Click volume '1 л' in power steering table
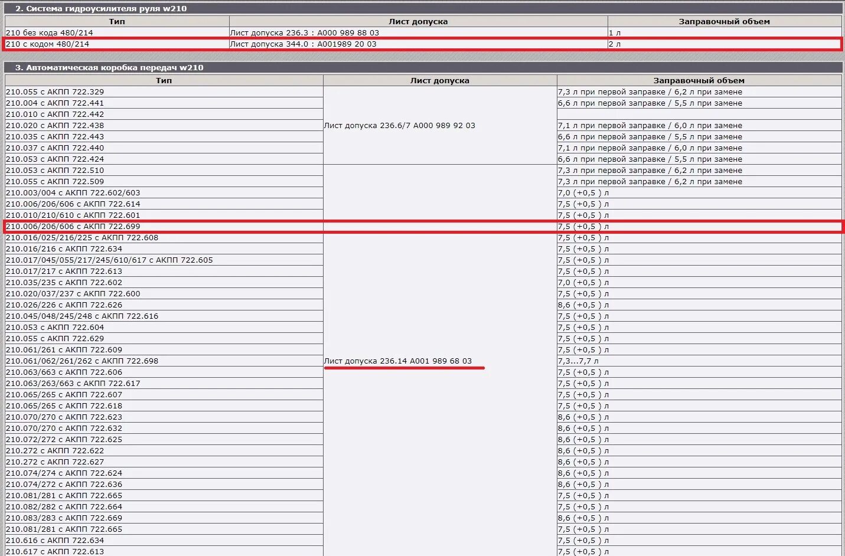845x556 pixels. click(615, 32)
